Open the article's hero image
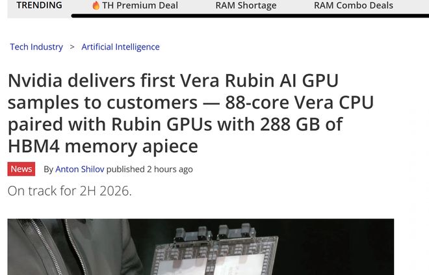This screenshot has height=275, width=429. [x=200, y=247]
